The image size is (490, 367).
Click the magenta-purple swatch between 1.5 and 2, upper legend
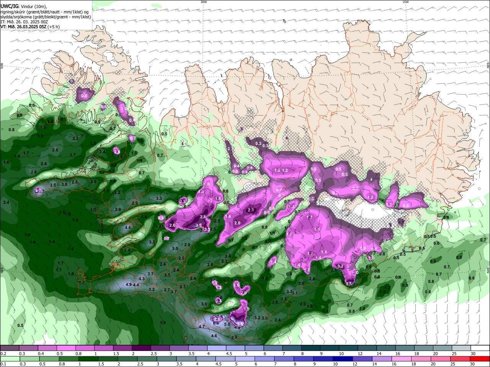pos(122,348)
